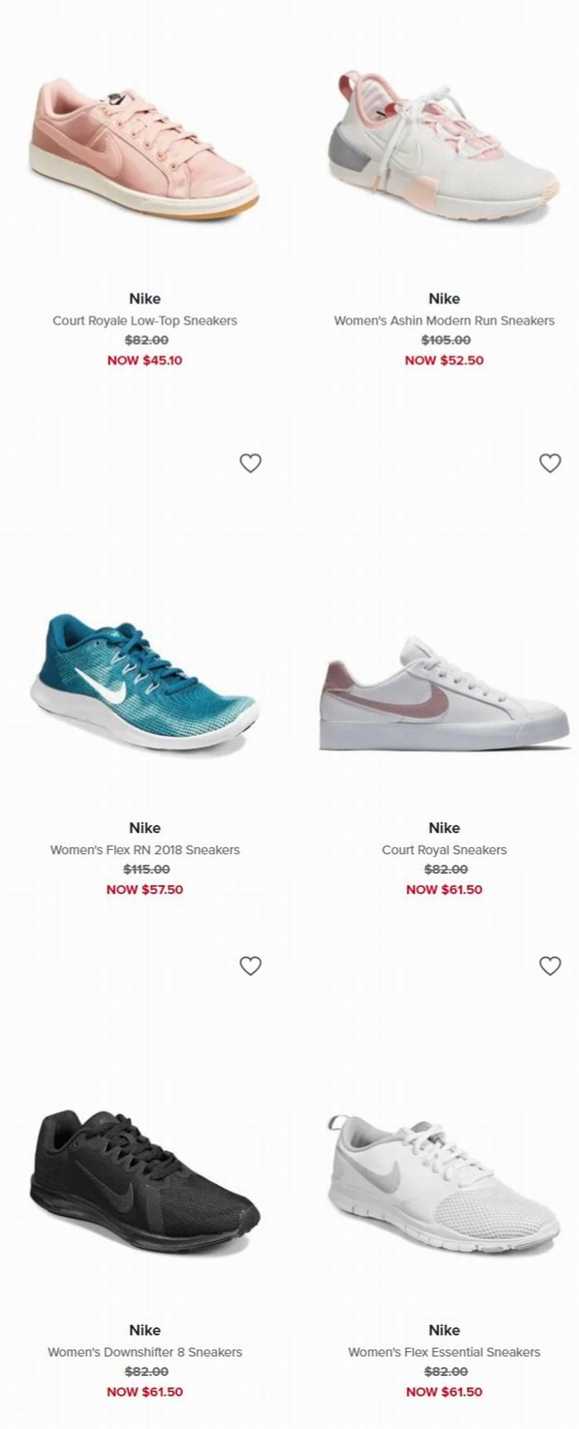This screenshot has width=579, height=1429.
Task: Favorite the Court Royal Sneakers heart icon
Action: point(550,463)
